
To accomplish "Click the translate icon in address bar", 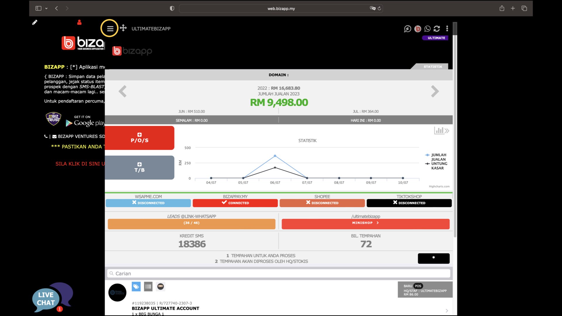I will click(x=372, y=8).
